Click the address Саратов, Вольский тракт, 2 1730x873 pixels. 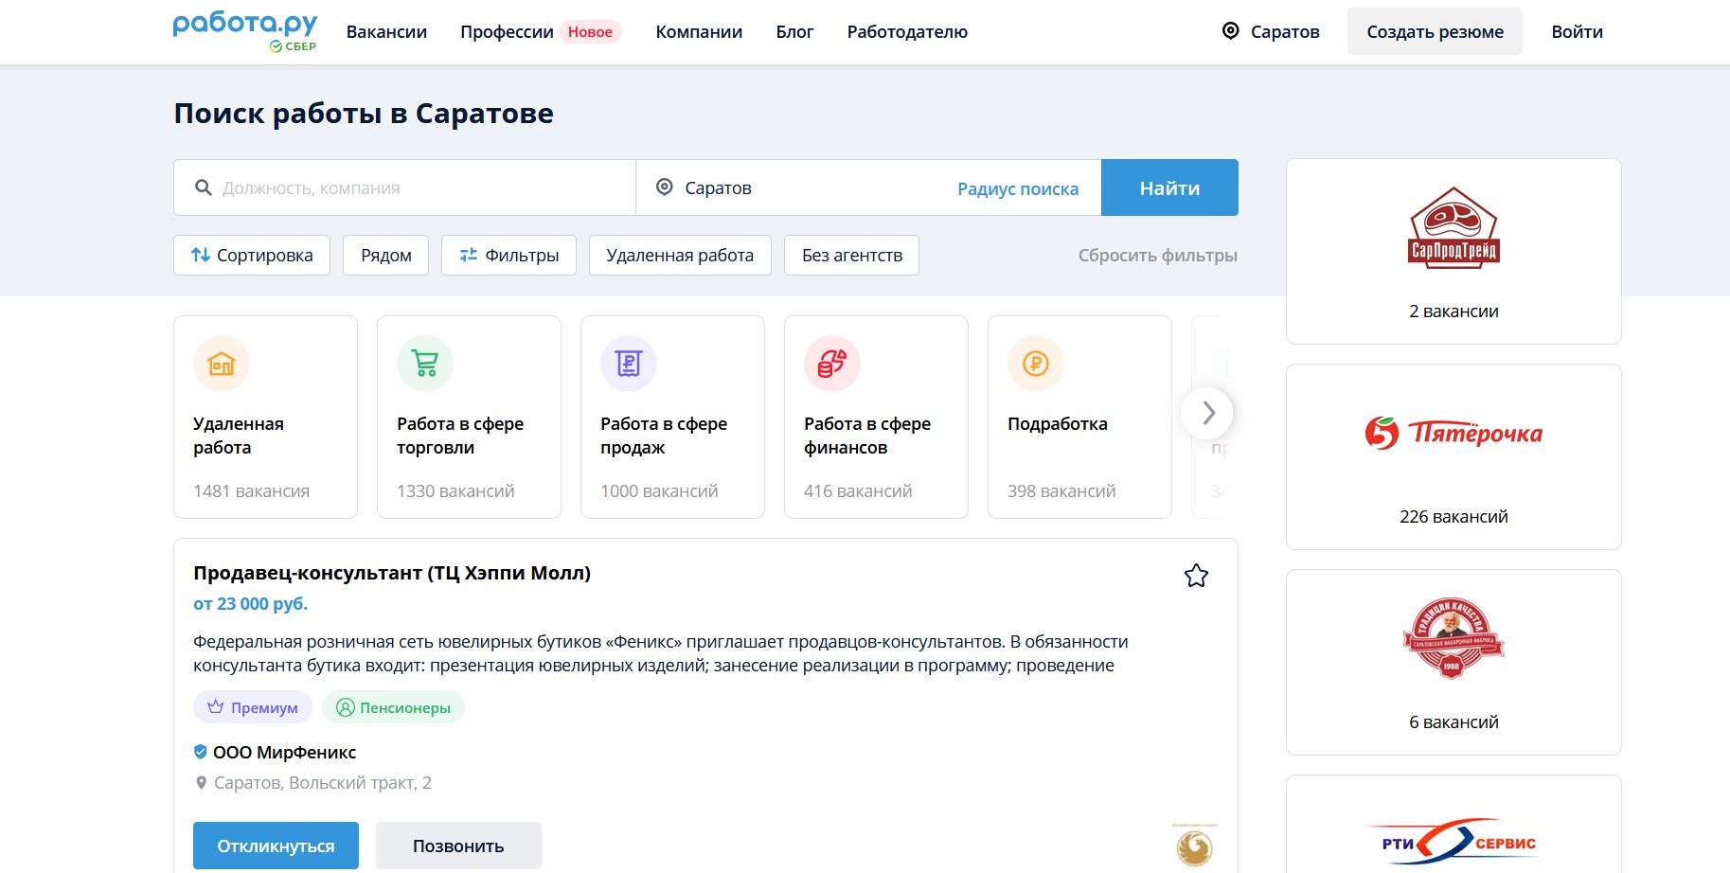[323, 783]
